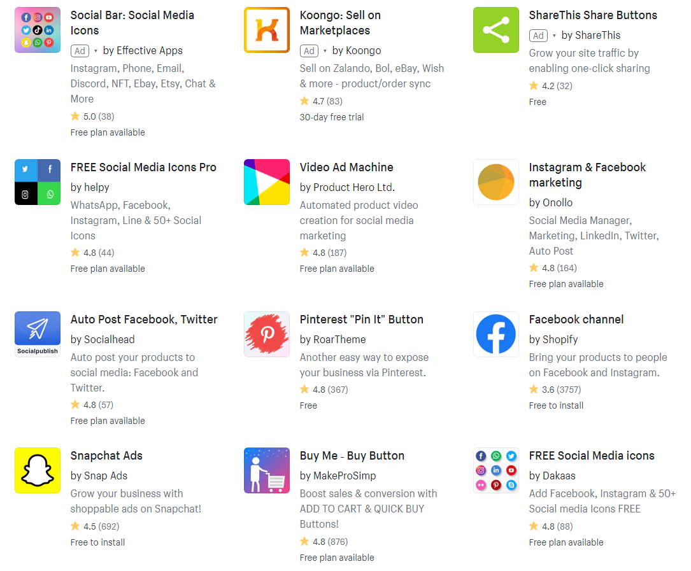Click the helpy four-tile social icons thumbnail
This screenshot has height=571, width=691.
(x=38, y=182)
